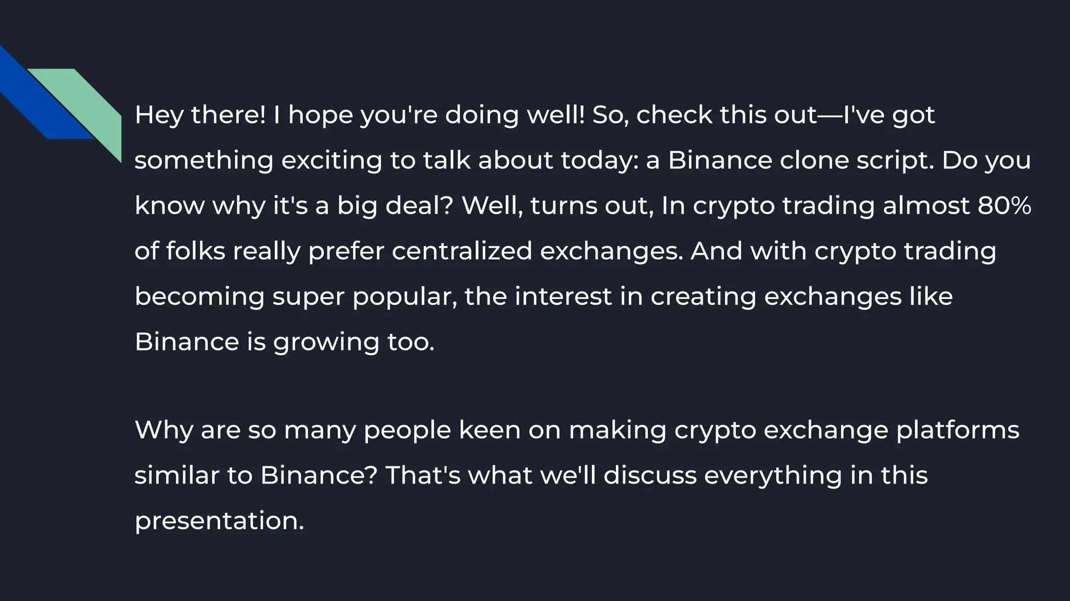The image size is (1070, 601).
Task: Click the text 'Binance is growing too.'
Action: [x=285, y=342]
